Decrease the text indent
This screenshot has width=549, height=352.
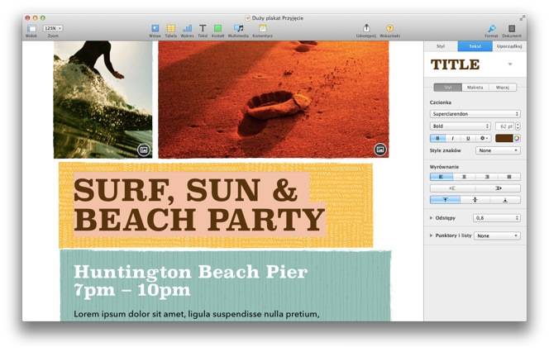[453, 188]
